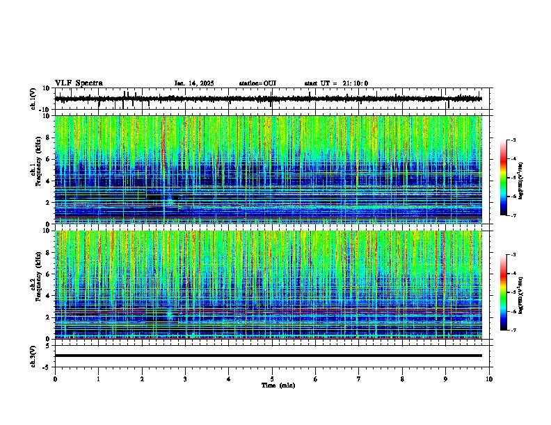Click ch.2 color bar label '-7'

pos(513,330)
